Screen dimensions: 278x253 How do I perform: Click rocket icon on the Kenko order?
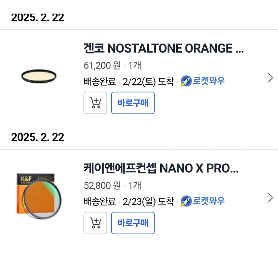point(186,81)
